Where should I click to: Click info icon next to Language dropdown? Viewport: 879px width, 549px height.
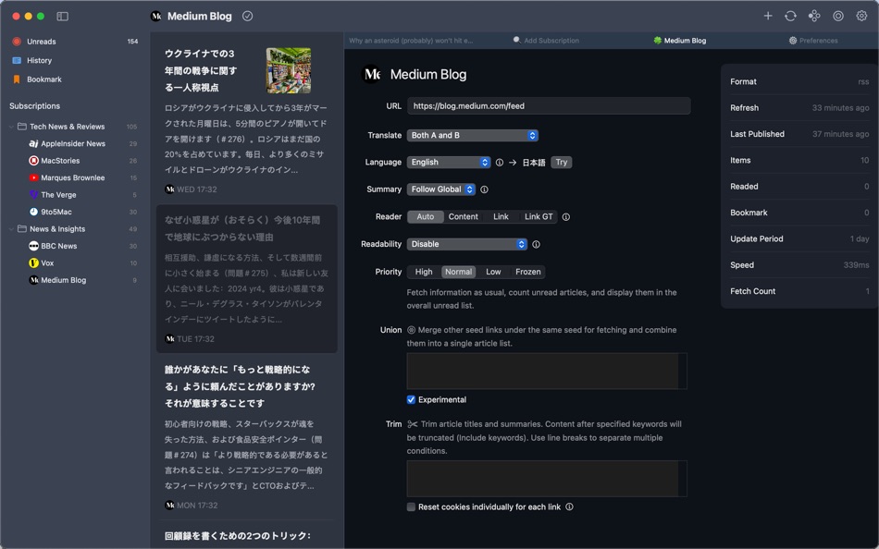pos(499,163)
